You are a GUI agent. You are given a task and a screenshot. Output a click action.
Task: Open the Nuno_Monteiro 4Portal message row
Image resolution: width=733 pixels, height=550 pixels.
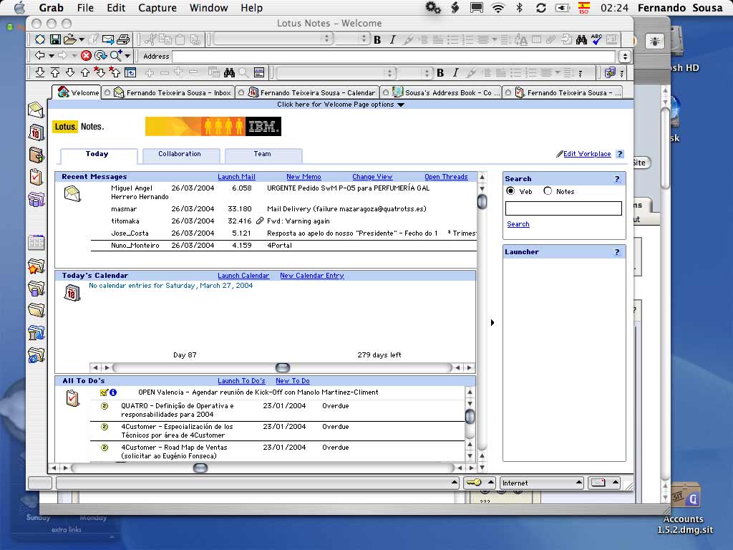[283, 246]
